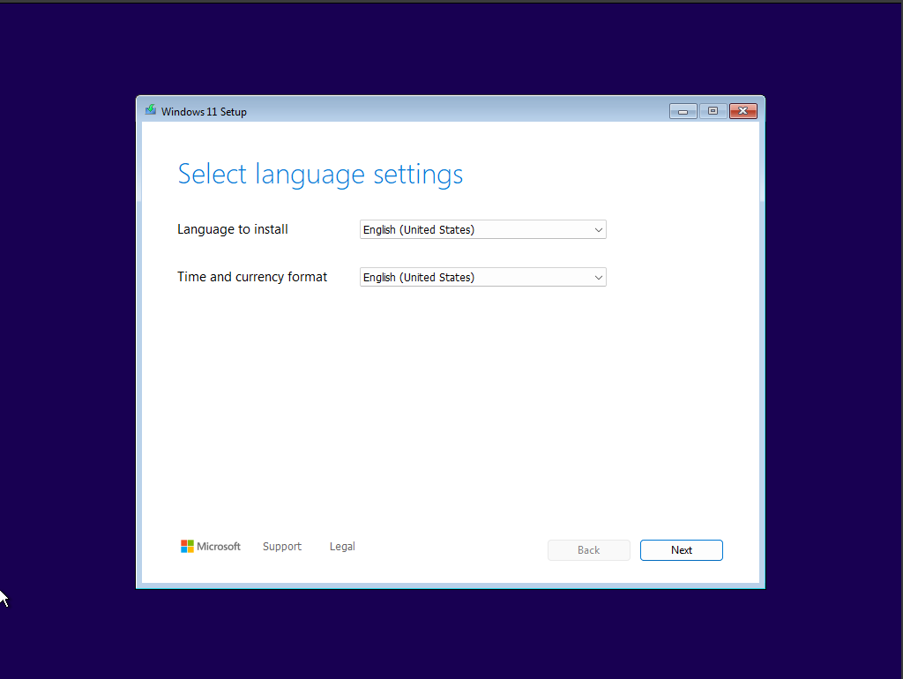
Task: Expand the chevron on the Time and currency format field
Action: pyautogui.click(x=599, y=277)
